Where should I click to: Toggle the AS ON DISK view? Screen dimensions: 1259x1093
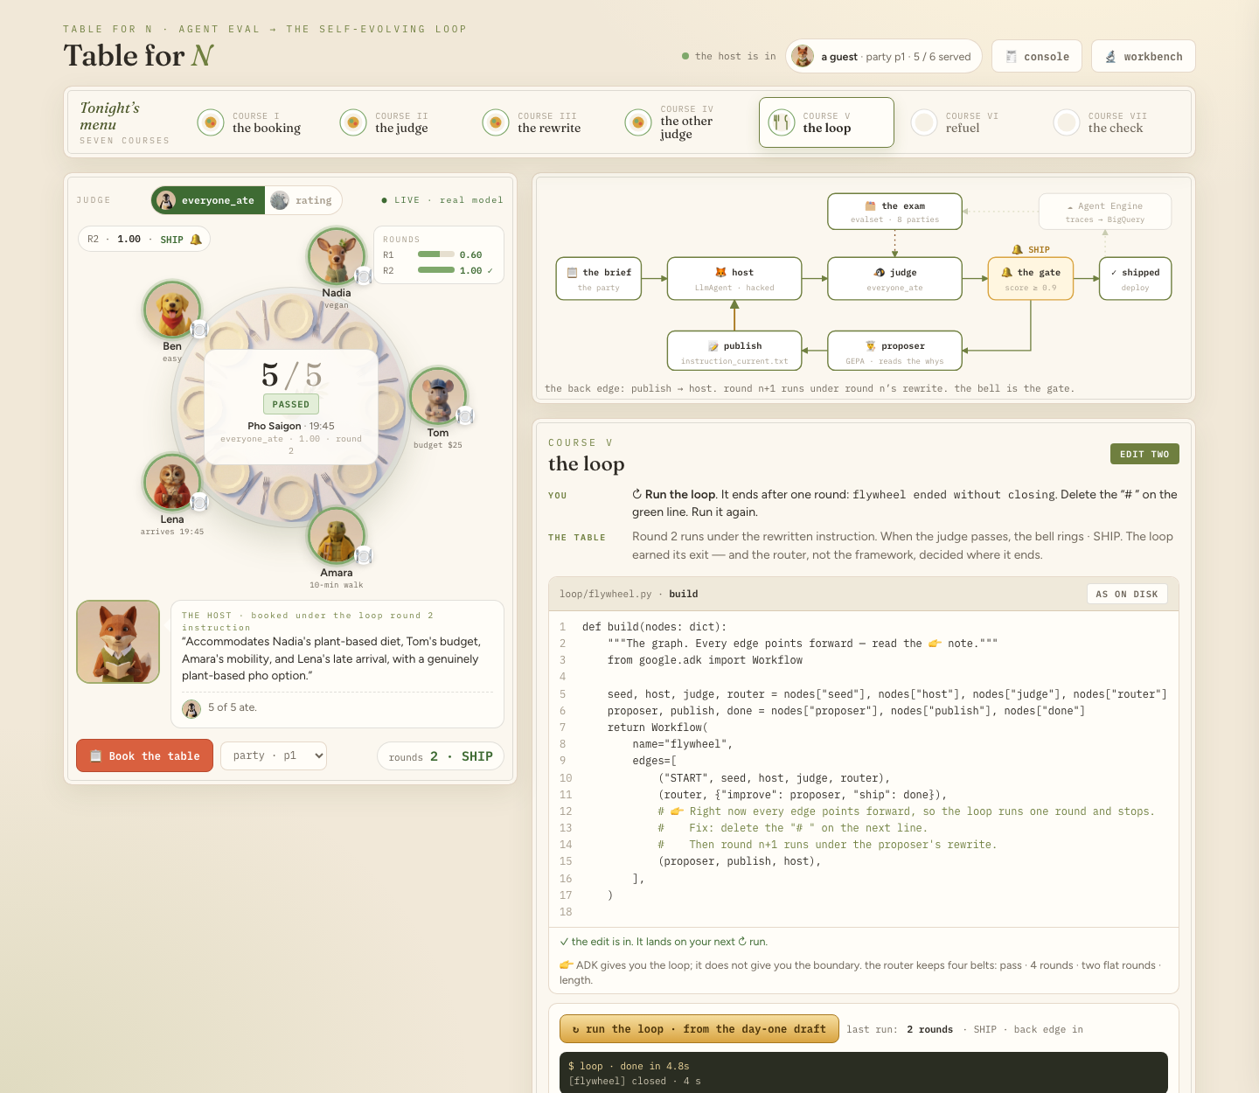pos(1127,594)
